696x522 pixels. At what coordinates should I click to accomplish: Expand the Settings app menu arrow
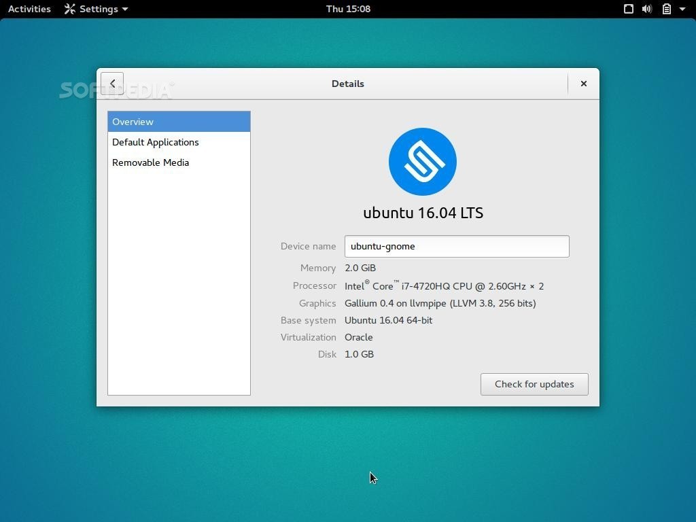coord(125,9)
